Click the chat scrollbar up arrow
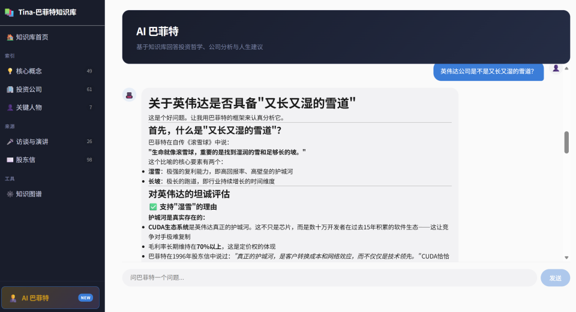The width and height of the screenshot is (576, 312). coord(566,68)
